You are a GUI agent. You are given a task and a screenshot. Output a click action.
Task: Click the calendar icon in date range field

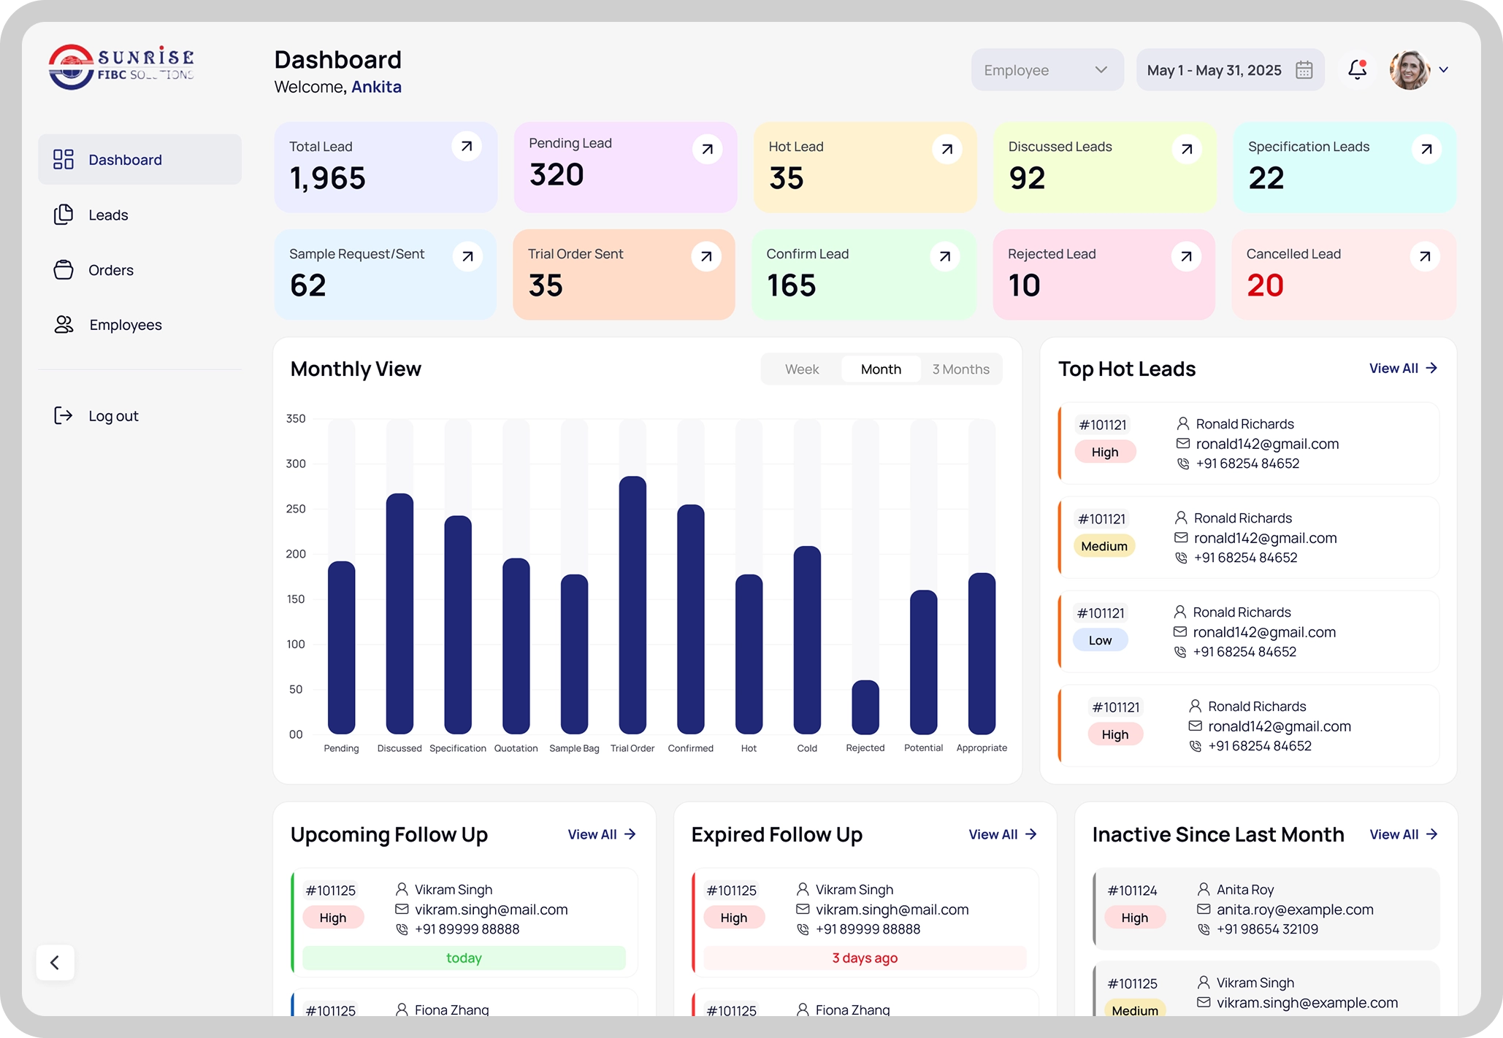[1304, 70]
